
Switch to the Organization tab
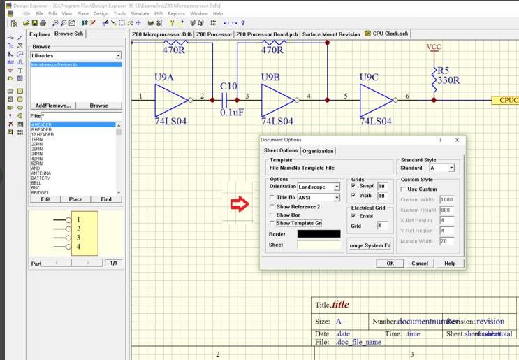[x=318, y=151]
